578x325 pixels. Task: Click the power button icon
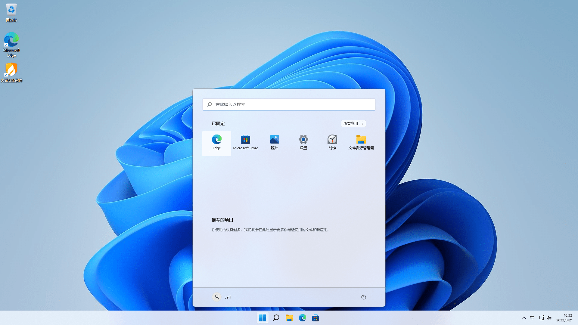coord(363,297)
